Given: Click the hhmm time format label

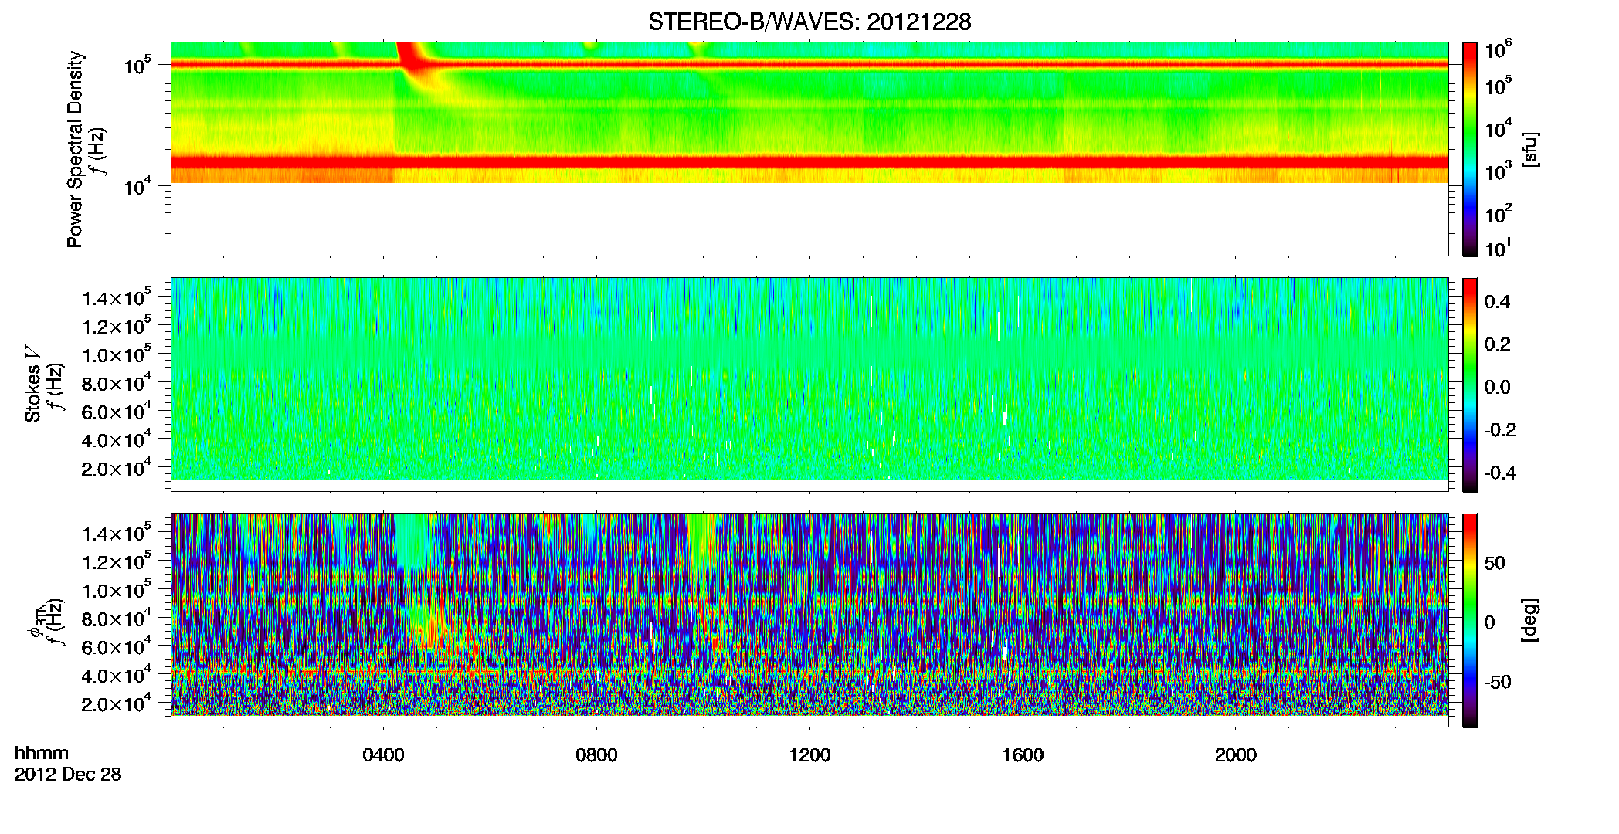Looking at the screenshot, I should (x=42, y=754).
